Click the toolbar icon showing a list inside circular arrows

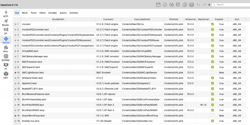pyautogui.click(x=171, y=5)
